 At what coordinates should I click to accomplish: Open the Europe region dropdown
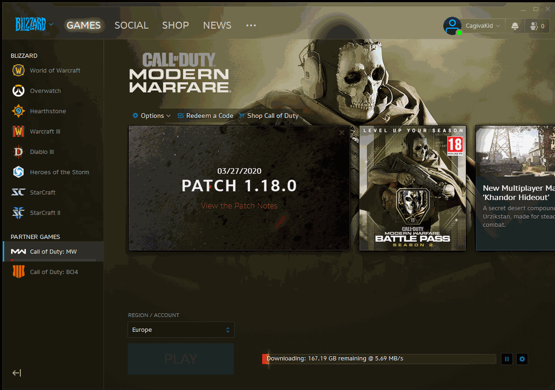tap(181, 330)
